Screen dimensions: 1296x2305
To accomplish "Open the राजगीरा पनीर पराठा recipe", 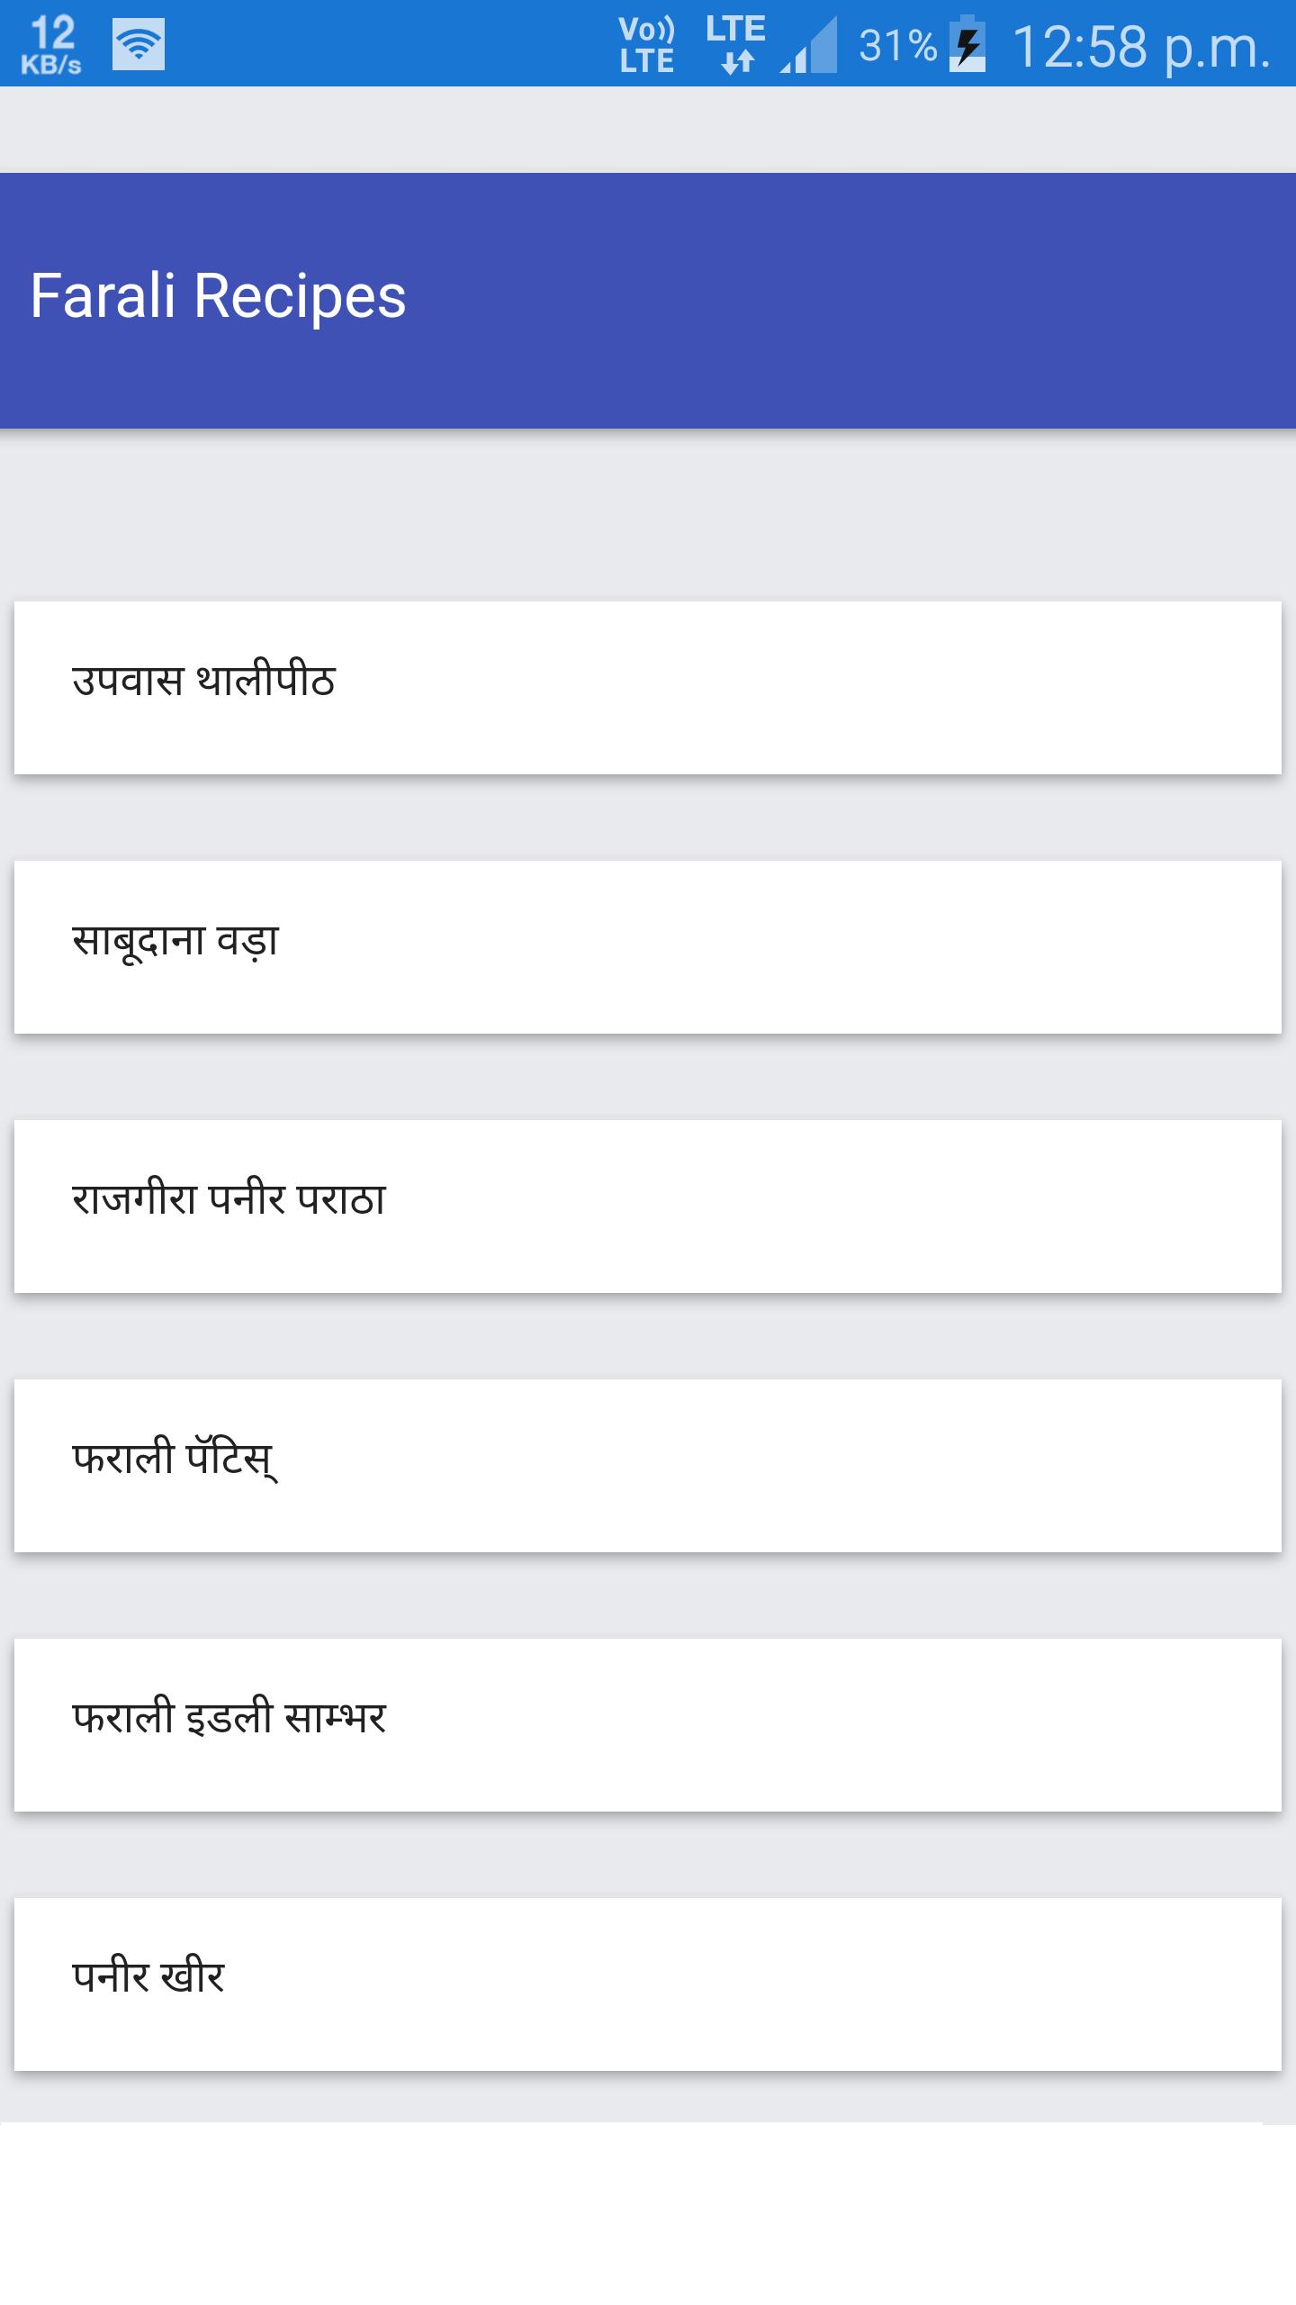I will pyautogui.click(x=648, y=1206).
